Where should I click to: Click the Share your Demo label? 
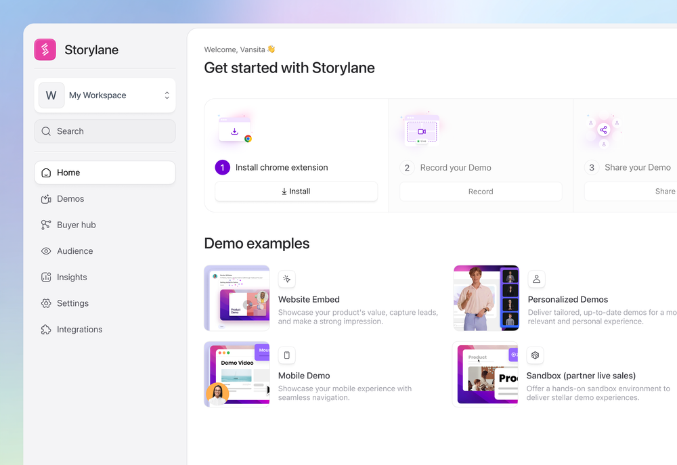638,167
